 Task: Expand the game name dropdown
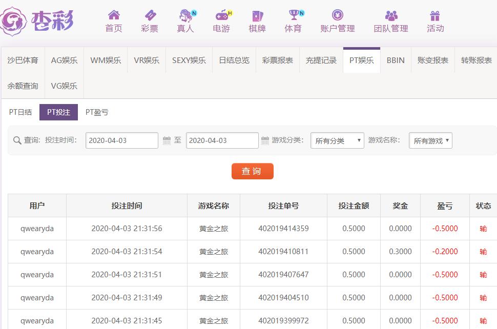tap(430, 140)
